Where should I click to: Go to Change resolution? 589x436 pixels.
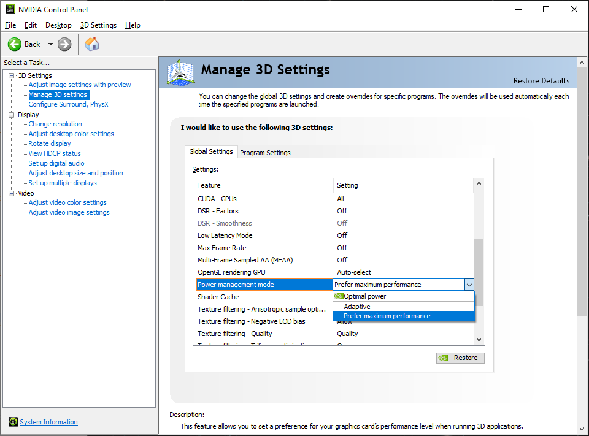tap(55, 124)
